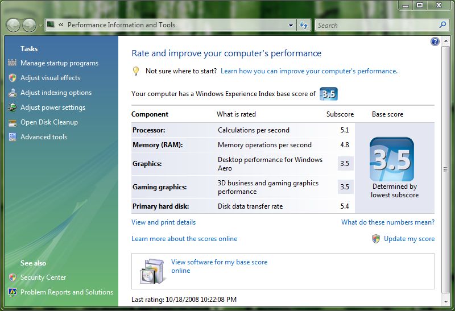Click the search magnifier icon
455x311 pixels.
click(x=442, y=25)
